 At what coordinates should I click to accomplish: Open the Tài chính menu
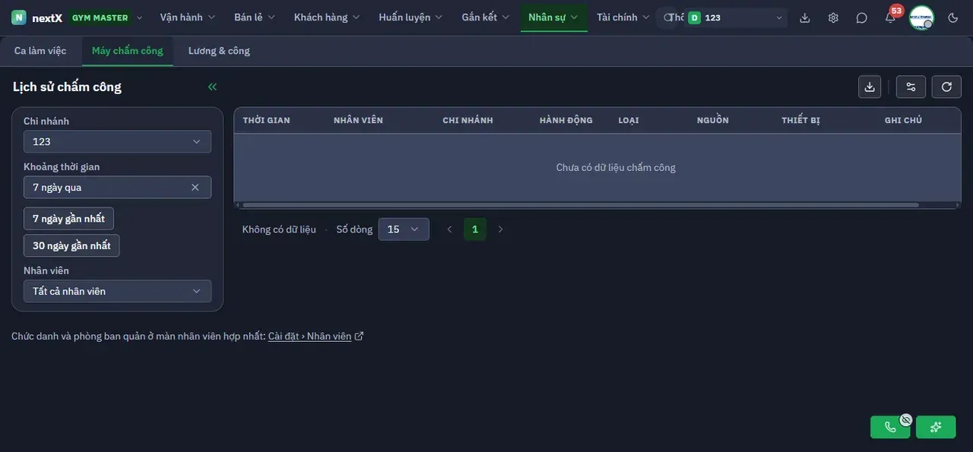click(623, 17)
